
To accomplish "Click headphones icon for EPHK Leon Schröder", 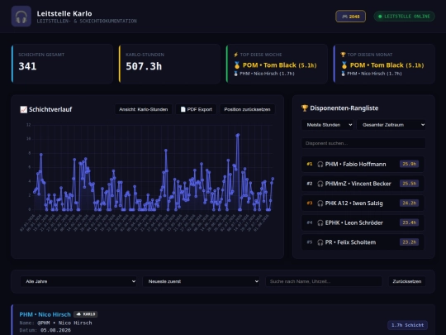I will 320,223.
